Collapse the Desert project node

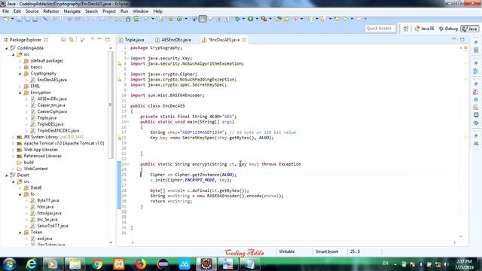[7, 175]
